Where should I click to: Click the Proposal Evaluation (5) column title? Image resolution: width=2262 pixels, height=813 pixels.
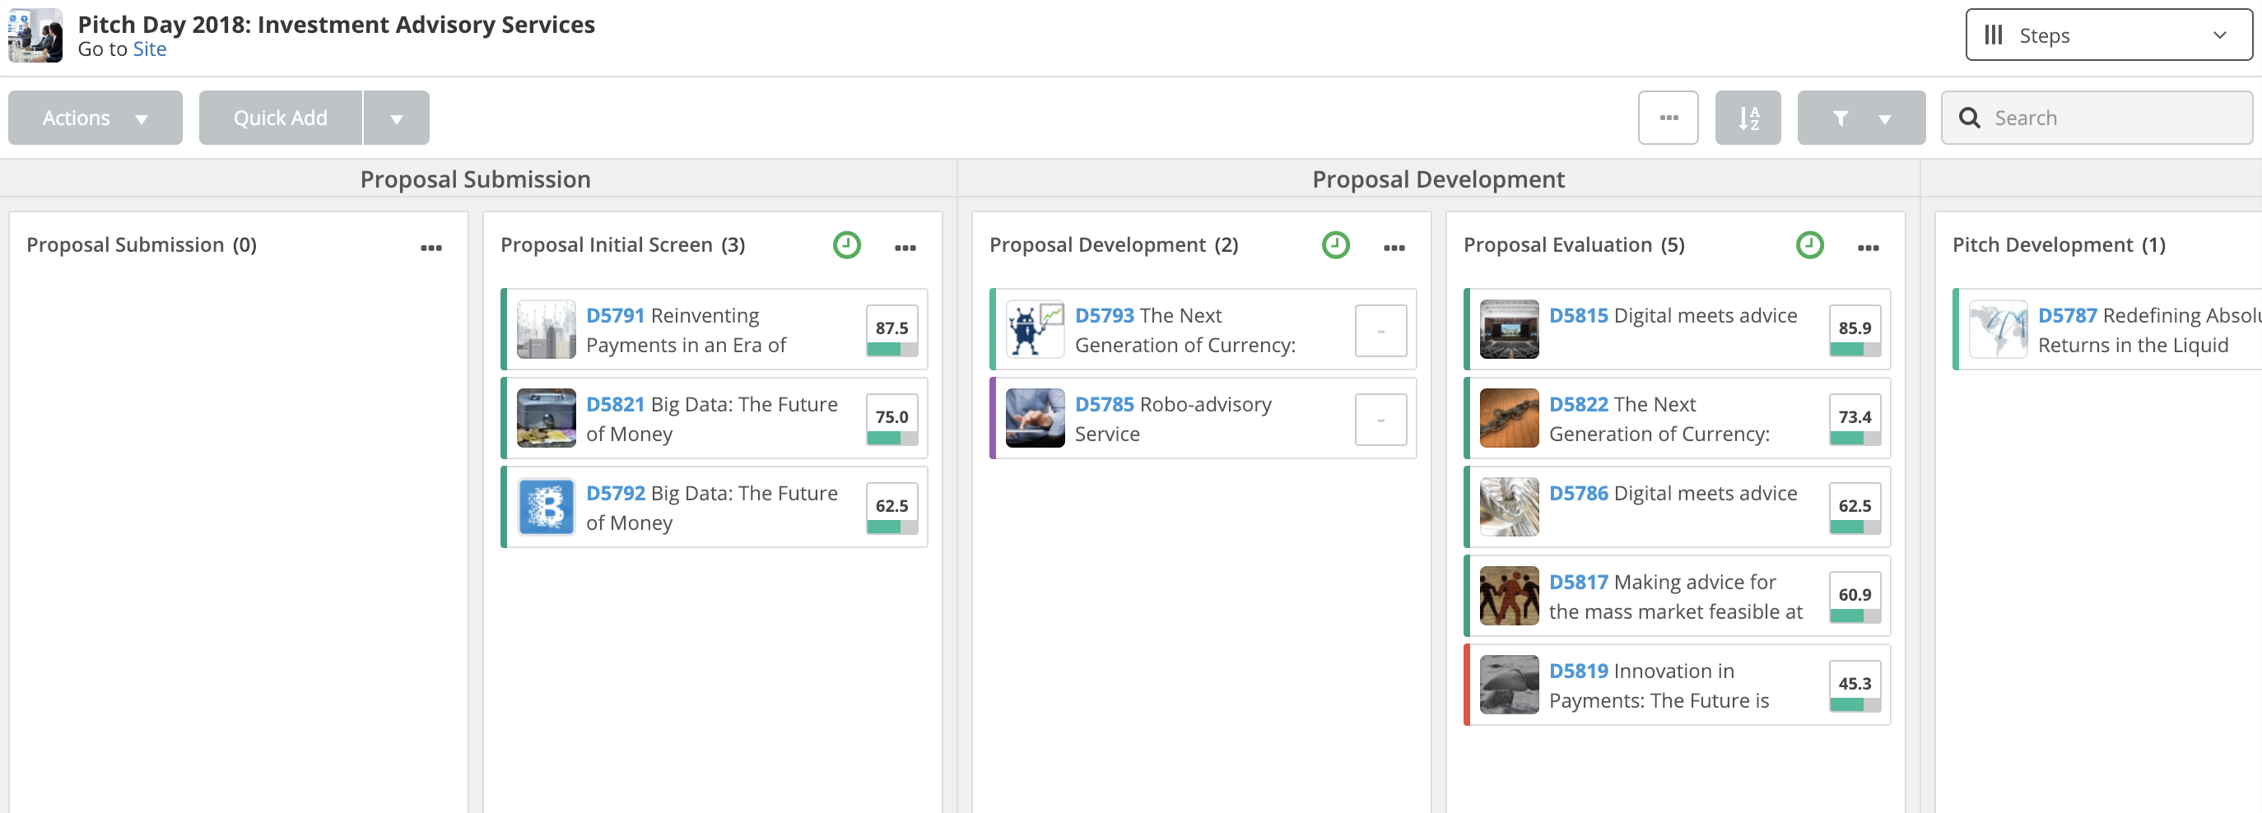[x=1574, y=245]
